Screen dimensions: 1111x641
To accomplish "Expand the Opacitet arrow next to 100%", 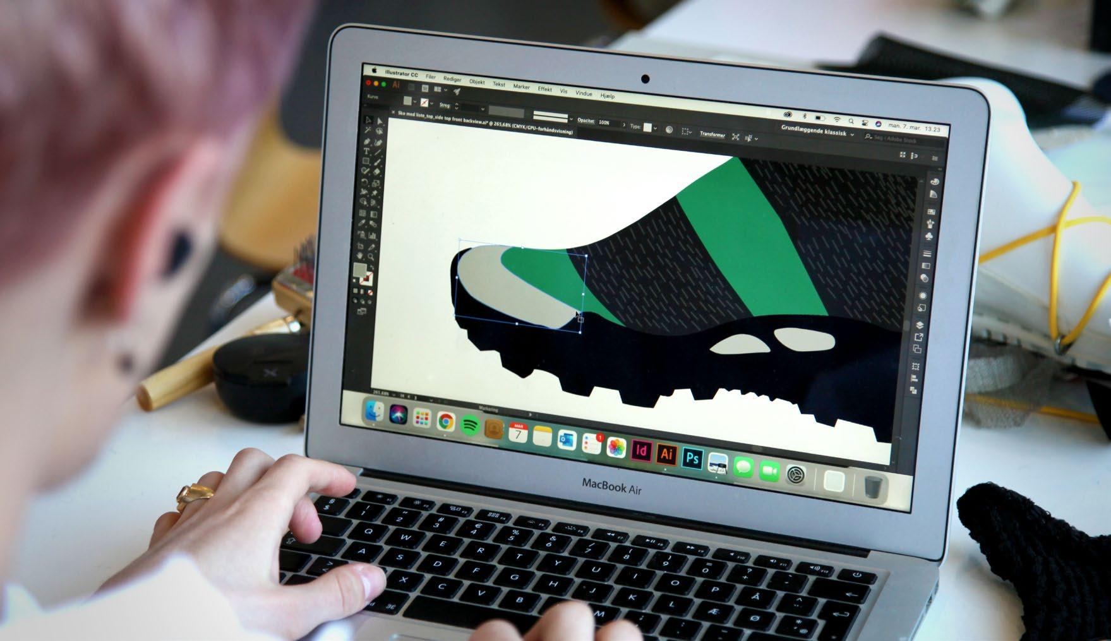I will [x=624, y=125].
